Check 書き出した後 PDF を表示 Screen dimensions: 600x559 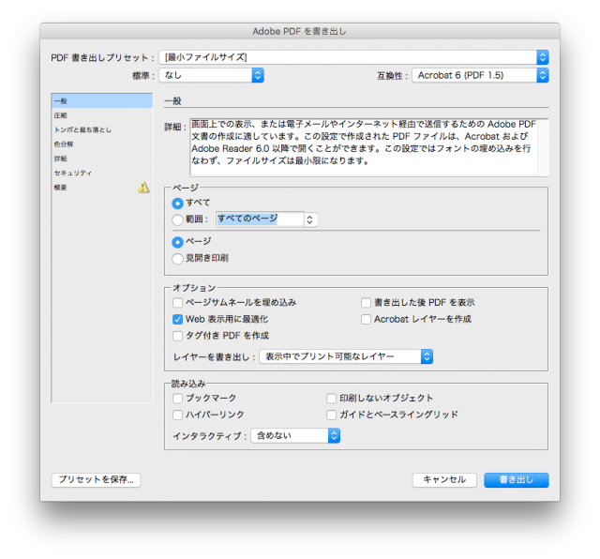point(367,303)
